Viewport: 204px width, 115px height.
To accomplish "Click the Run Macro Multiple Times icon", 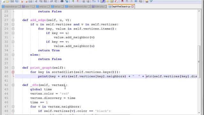I will point(136,1).
